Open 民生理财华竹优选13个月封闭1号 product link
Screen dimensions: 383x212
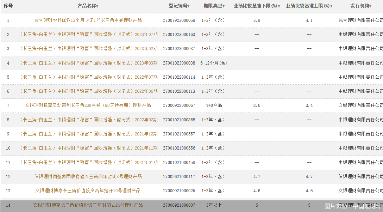point(88,20)
